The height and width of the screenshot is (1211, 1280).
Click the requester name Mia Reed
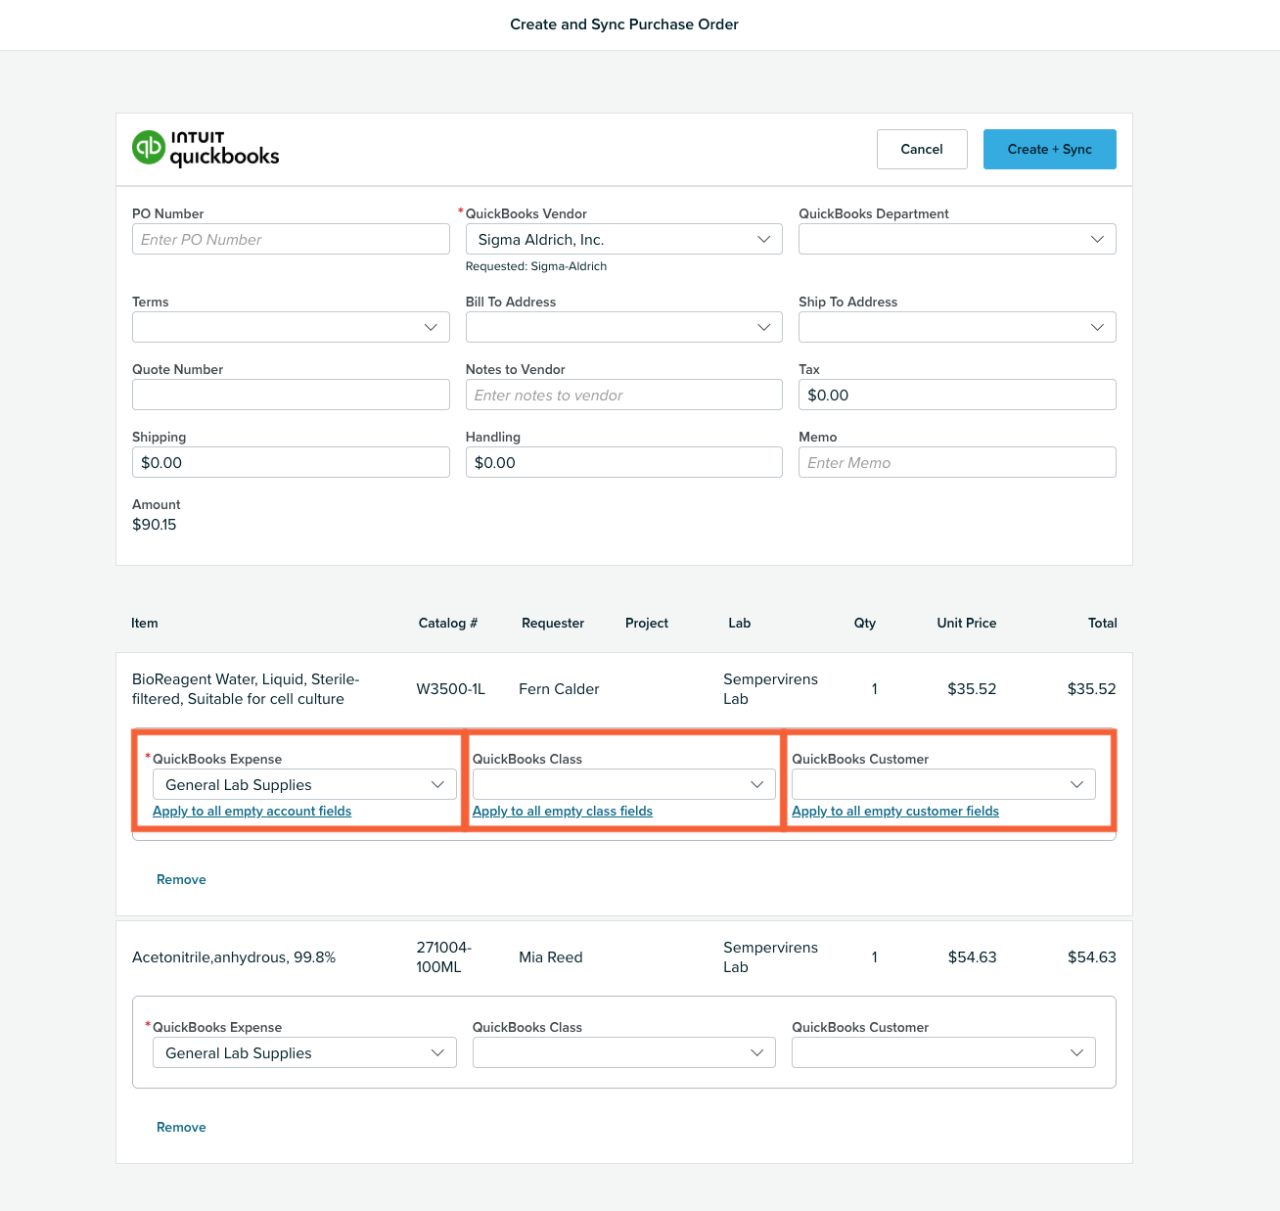pos(550,957)
